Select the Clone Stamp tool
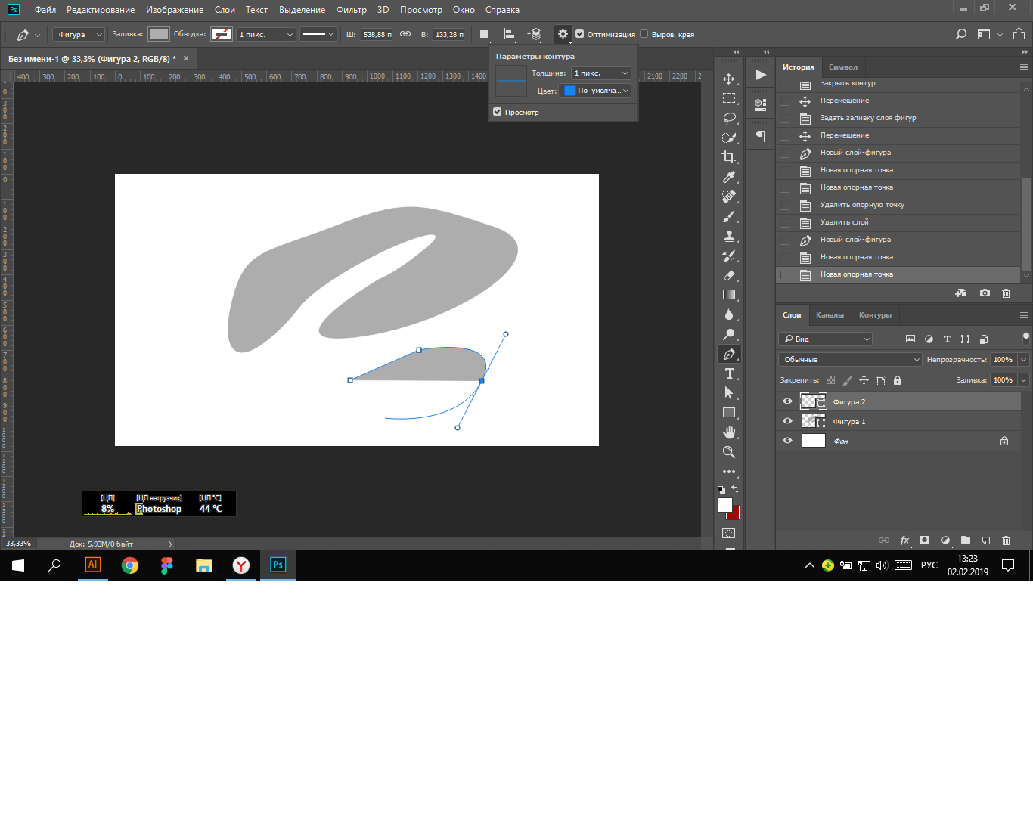 click(x=729, y=236)
